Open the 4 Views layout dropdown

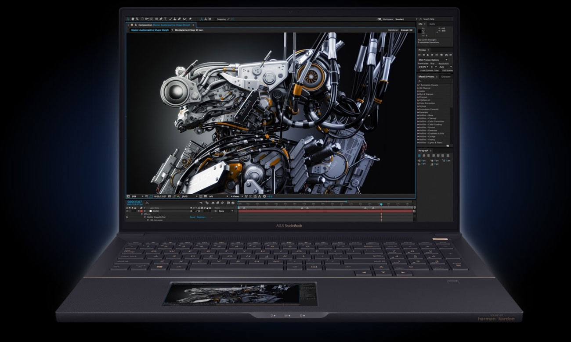[237, 196]
